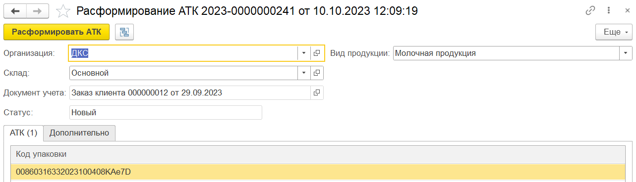Open the three-dot options menu
Viewport: 636px width, 182px height.
tap(608, 11)
